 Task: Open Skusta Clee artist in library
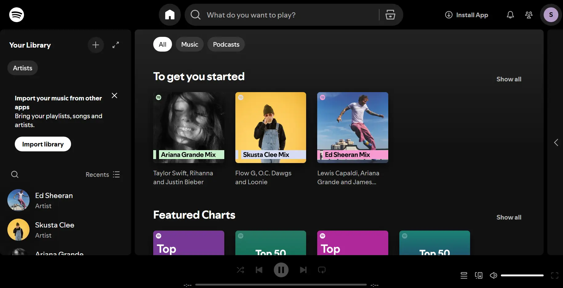65,230
